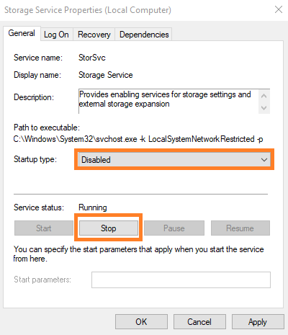Click the svchost.exe executable path text

click(x=138, y=139)
